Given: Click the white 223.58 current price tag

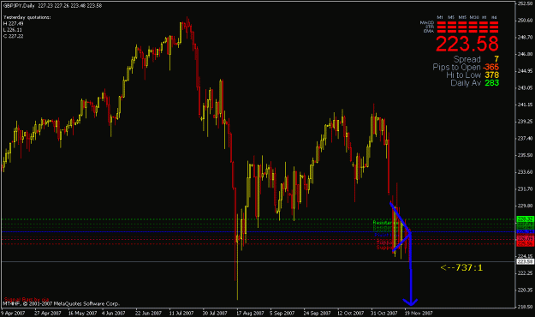Looking at the screenshot, I should coord(525,261).
